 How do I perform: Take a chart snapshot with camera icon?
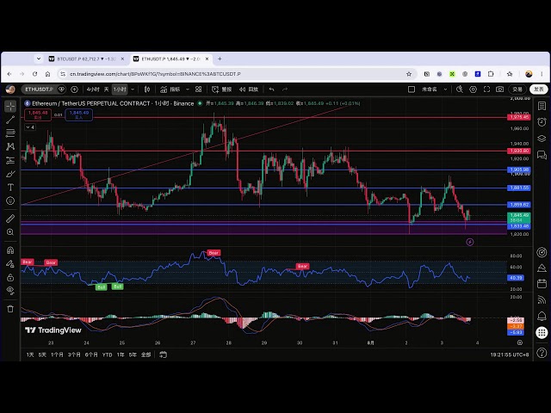click(x=499, y=89)
